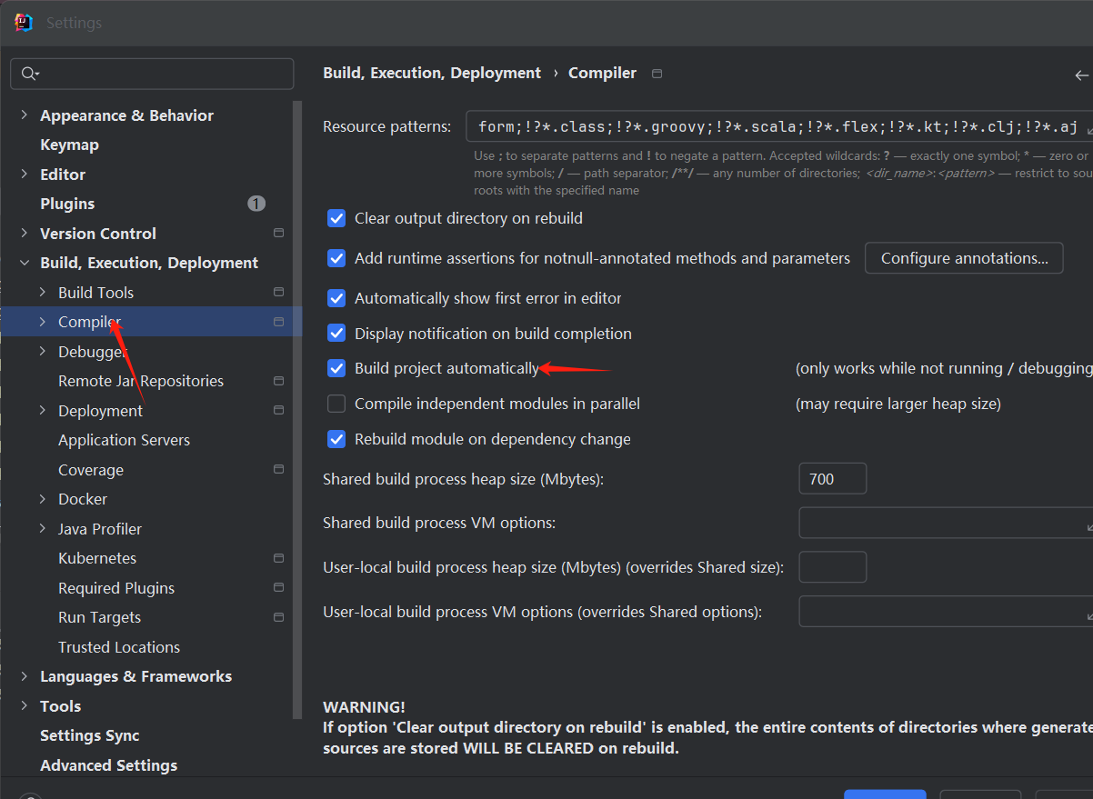Enable Compile independent modules in parallel
The height and width of the screenshot is (799, 1093).
point(337,404)
